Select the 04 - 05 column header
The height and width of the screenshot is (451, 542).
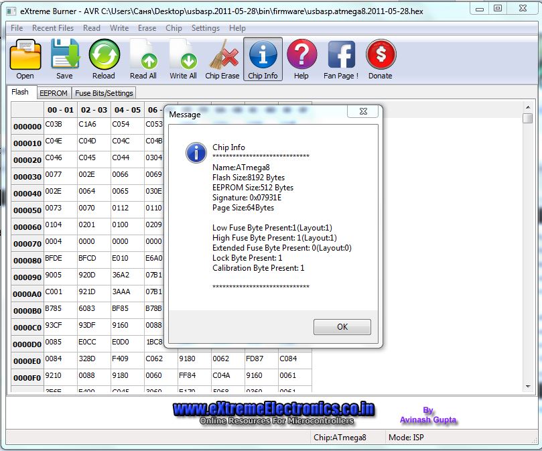pos(127,110)
